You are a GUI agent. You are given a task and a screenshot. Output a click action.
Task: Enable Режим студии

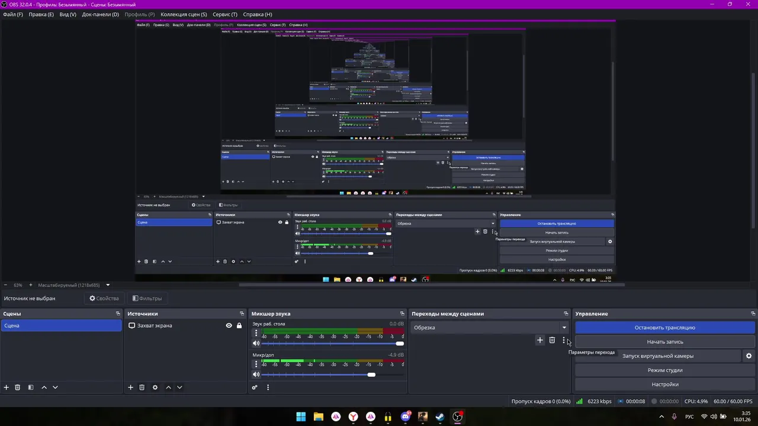click(665, 370)
